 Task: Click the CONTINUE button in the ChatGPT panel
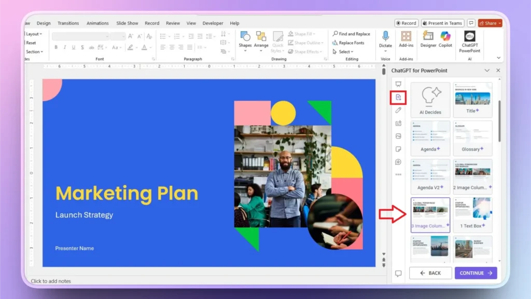coord(475,273)
